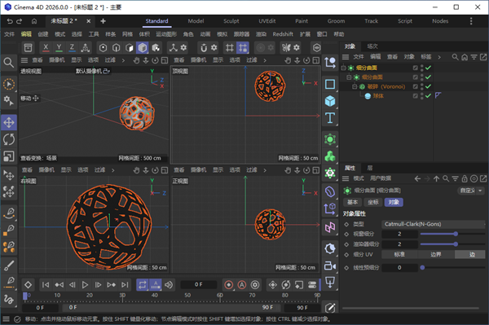The width and height of the screenshot is (489, 325).
Task: Open the 类型 Catmull-Clark dropdown
Action: tap(434, 224)
